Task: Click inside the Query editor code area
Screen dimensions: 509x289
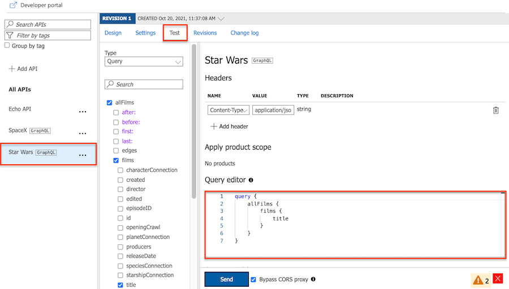Action: click(355, 225)
